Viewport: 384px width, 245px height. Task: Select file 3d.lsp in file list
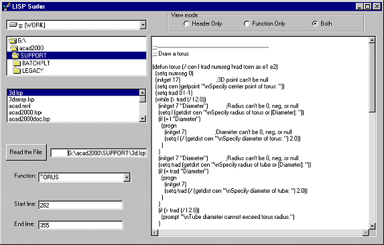coord(73,92)
